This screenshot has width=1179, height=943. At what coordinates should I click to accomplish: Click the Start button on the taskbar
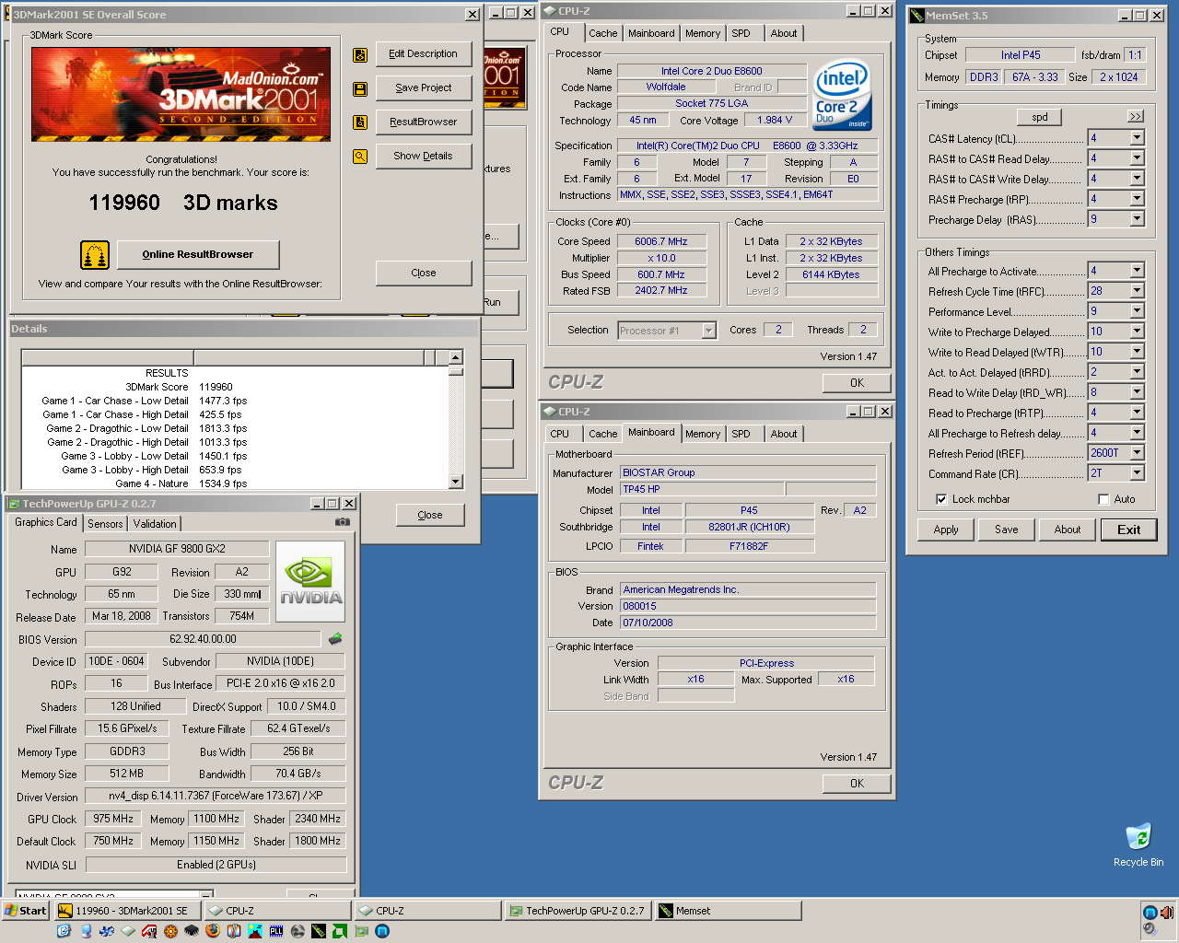[25, 911]
